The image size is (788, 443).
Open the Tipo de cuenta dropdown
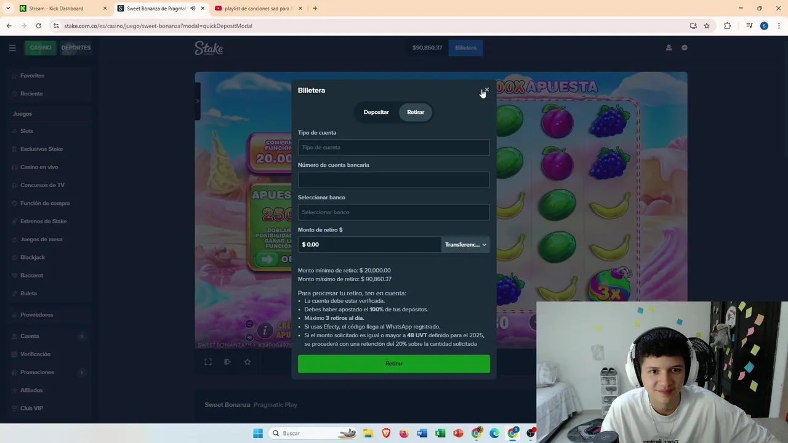[x=393, y=148]
